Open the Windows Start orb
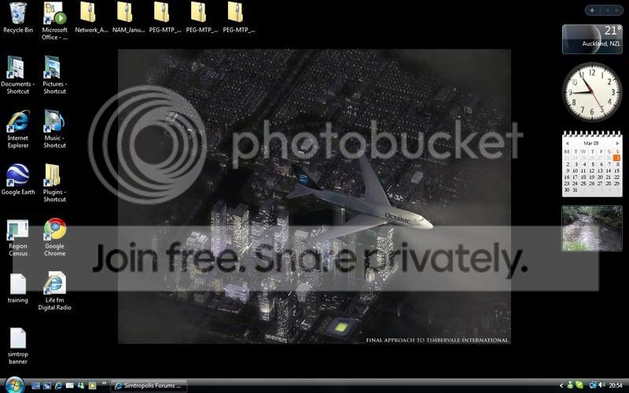 [x=14, y=385]
